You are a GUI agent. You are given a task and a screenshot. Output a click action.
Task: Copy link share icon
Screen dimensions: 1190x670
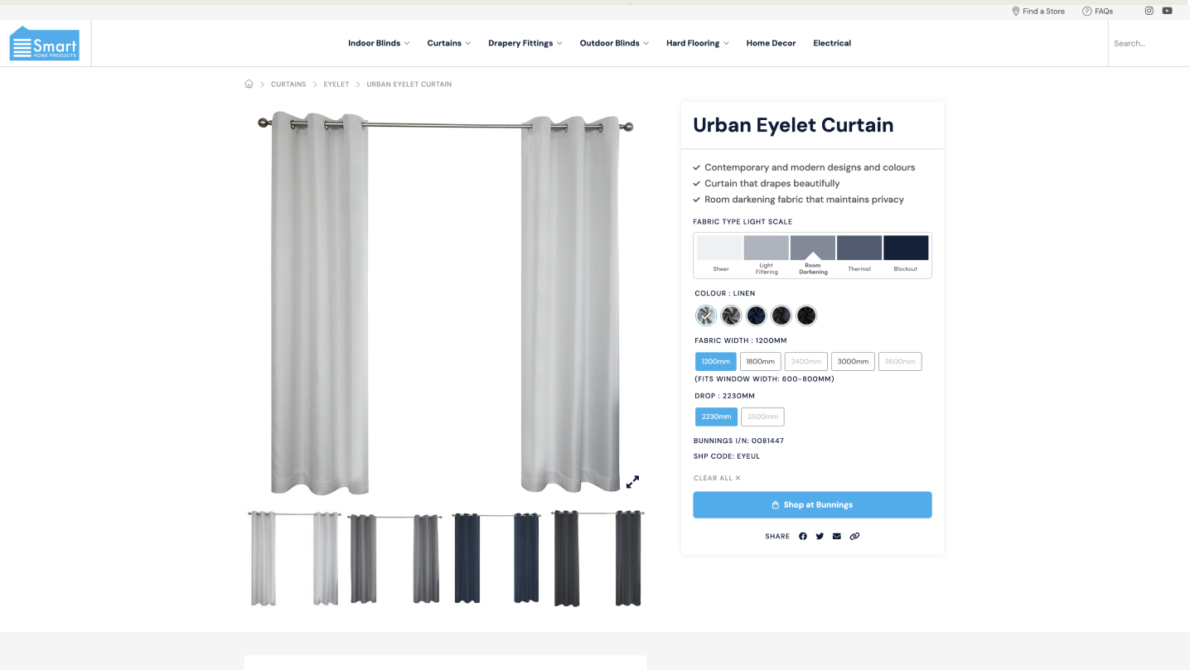click(854, 536)
